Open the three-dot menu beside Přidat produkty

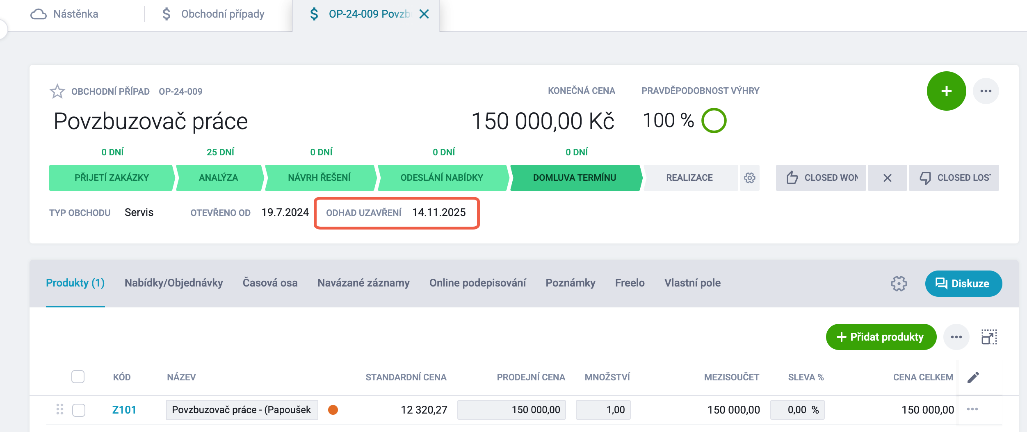(x=956, y=337)
